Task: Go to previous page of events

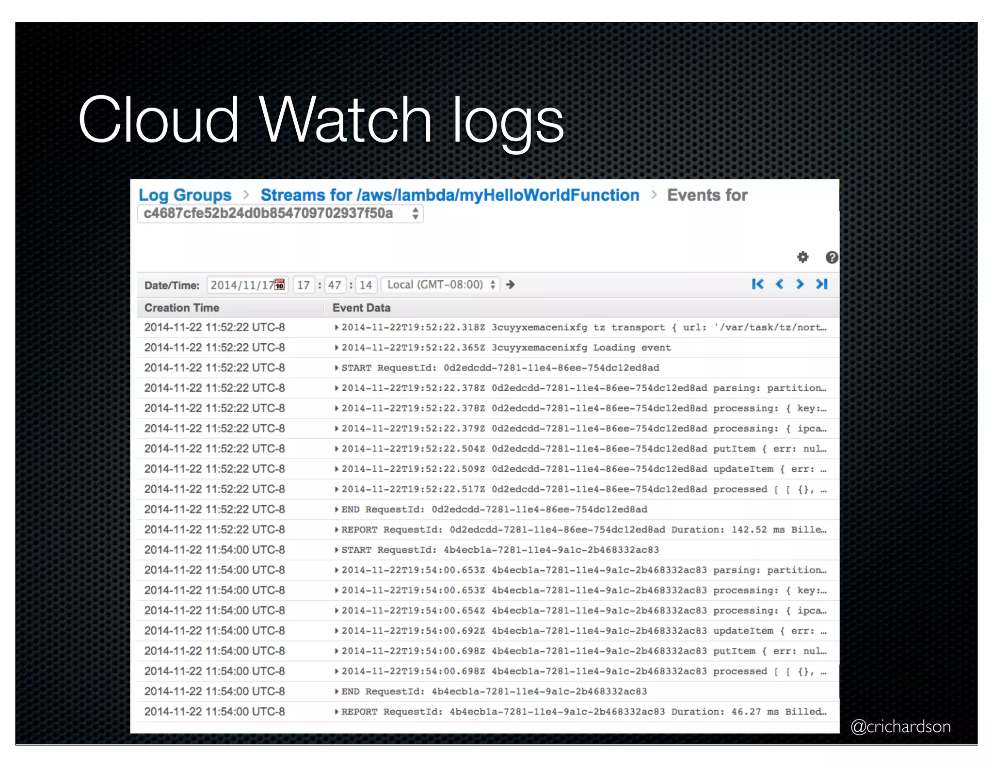Action: (x=780, y=284)
